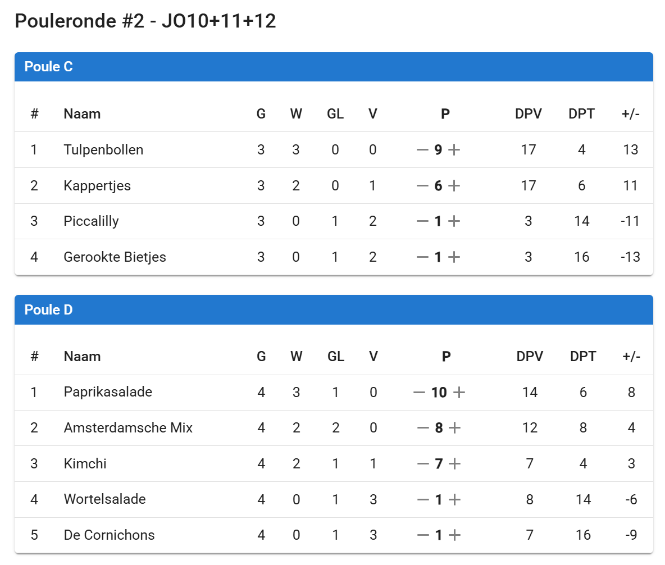Screen dimensions: 665x565
Task: Click the De Cornichons team row name
Action: tap(109, 535)
